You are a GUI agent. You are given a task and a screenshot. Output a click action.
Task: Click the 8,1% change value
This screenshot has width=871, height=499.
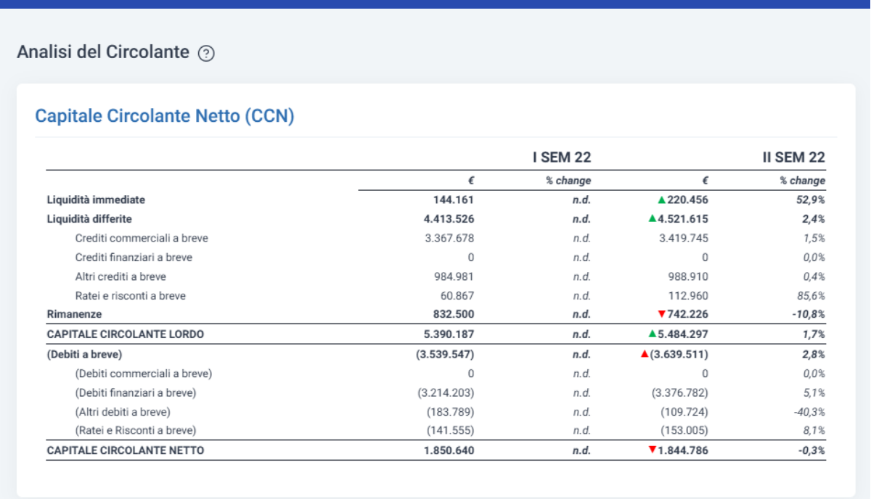814,431
